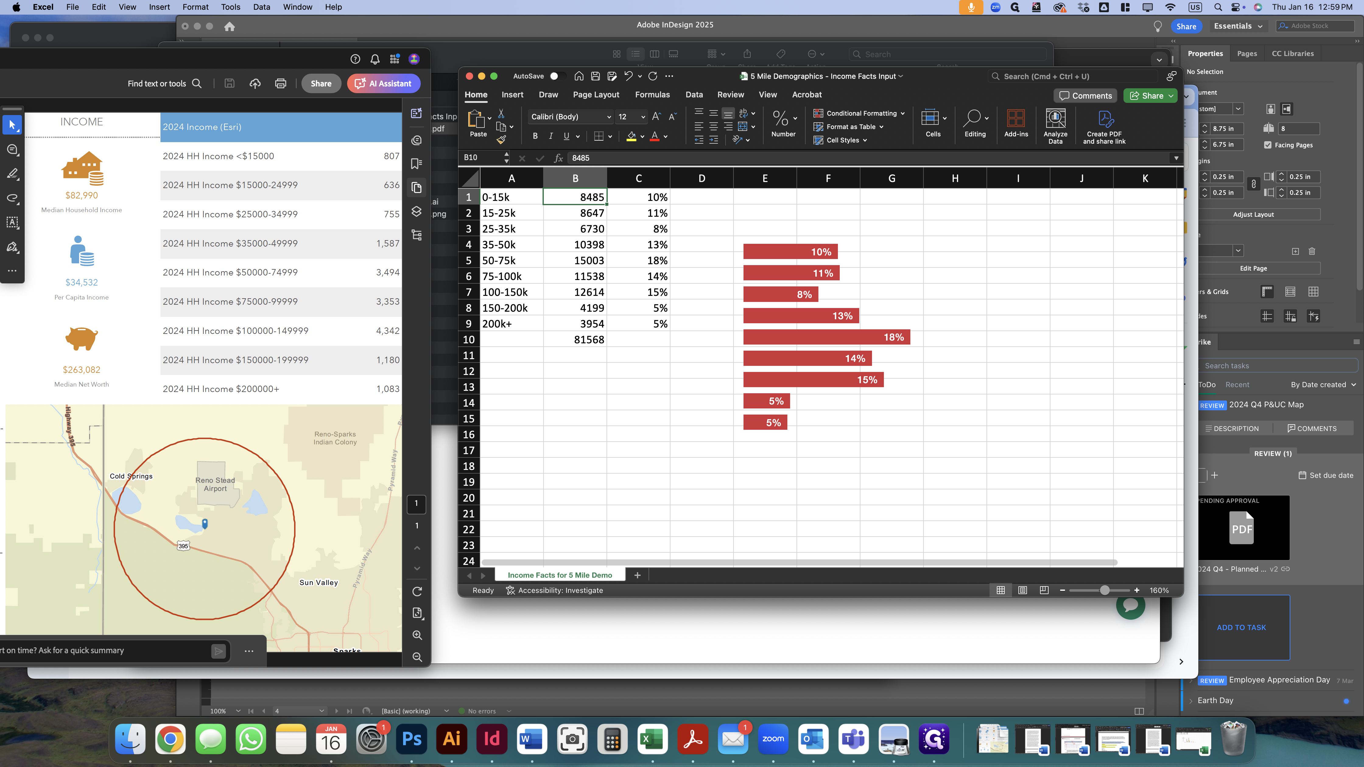Open the By Date created sort dropdown
The width and height of the screenshot is (1364, 767).
click(x=1323, y=385)
